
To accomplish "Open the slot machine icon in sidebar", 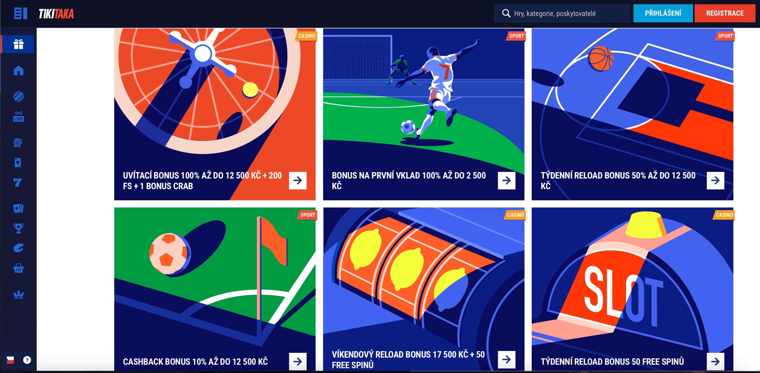I will [x=18, y=142].
